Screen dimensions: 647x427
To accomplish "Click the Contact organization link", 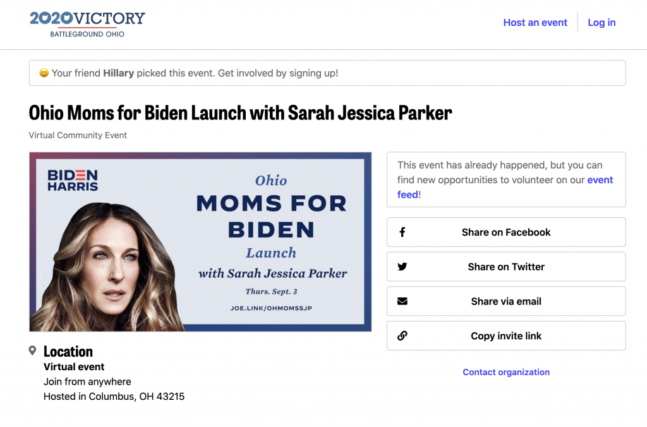I will tap(506, 372).
